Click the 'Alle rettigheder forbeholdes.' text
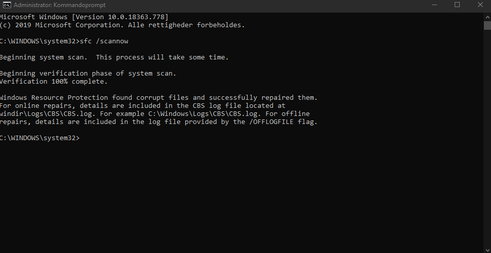The height and width of the screenshot is (253, 491). click(186, 25)
